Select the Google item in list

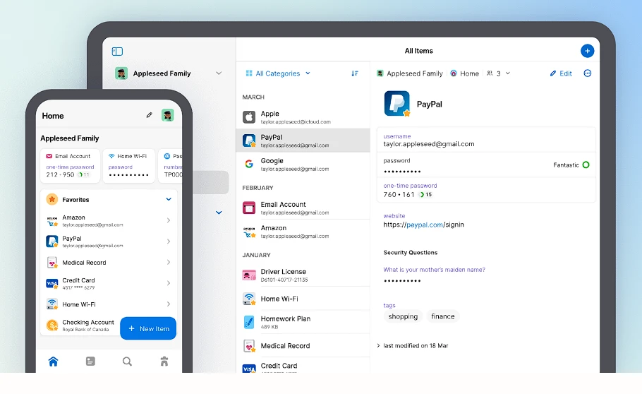303,165
